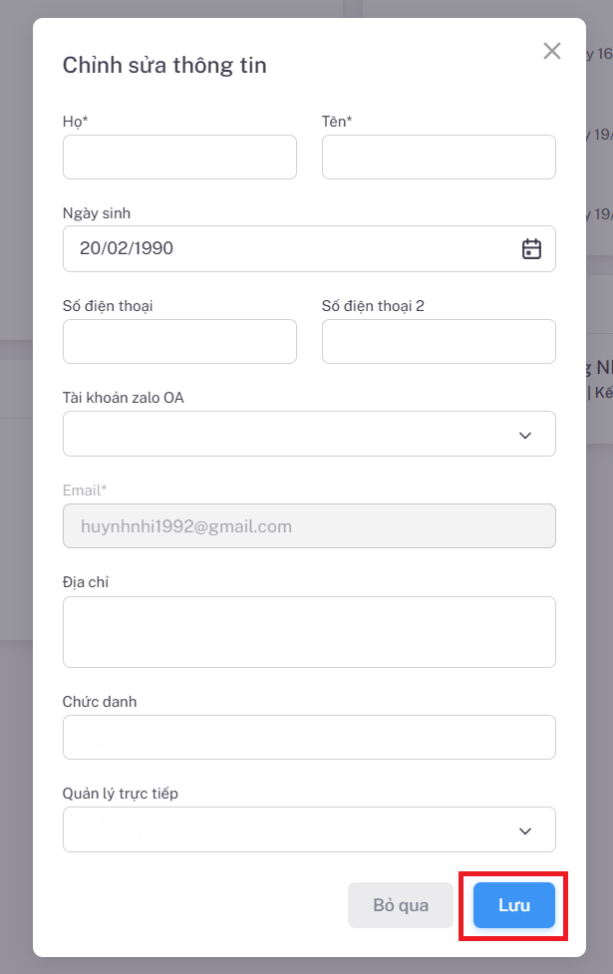Screen dimensions: 613x974
Task: Focus the Địa chỉ text area
Action: (309, 632)
